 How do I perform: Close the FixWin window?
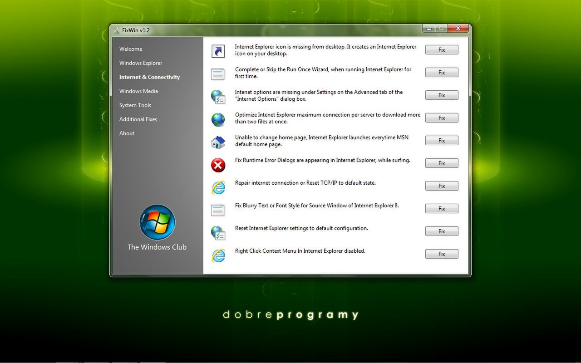coord(458,28)
